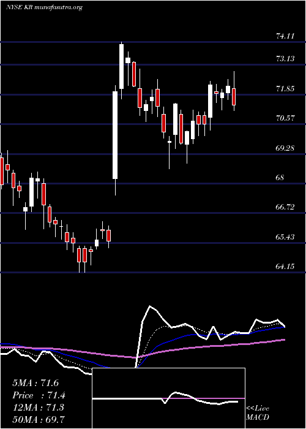Viewport: 306px width, 429px height.
Task: Open the Live MACD inset chart
Action: [x=168, y=398]
